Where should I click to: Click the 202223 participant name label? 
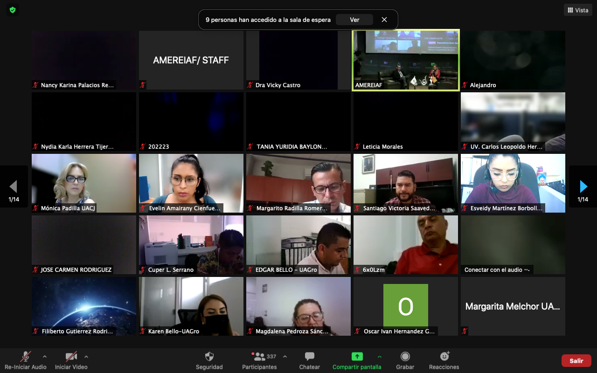point(159,147)
